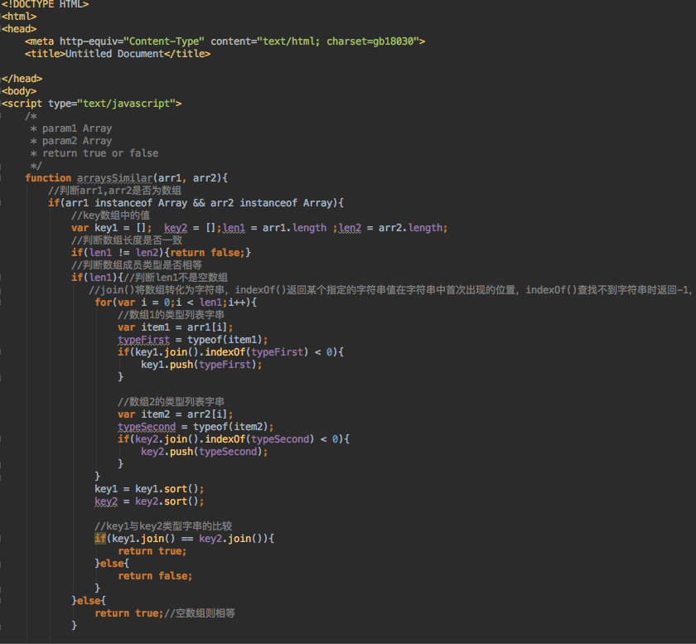Click the "text/javascript" type string
Image resolution: width=696 pixels, height=644 pixels.
(126, 104)
